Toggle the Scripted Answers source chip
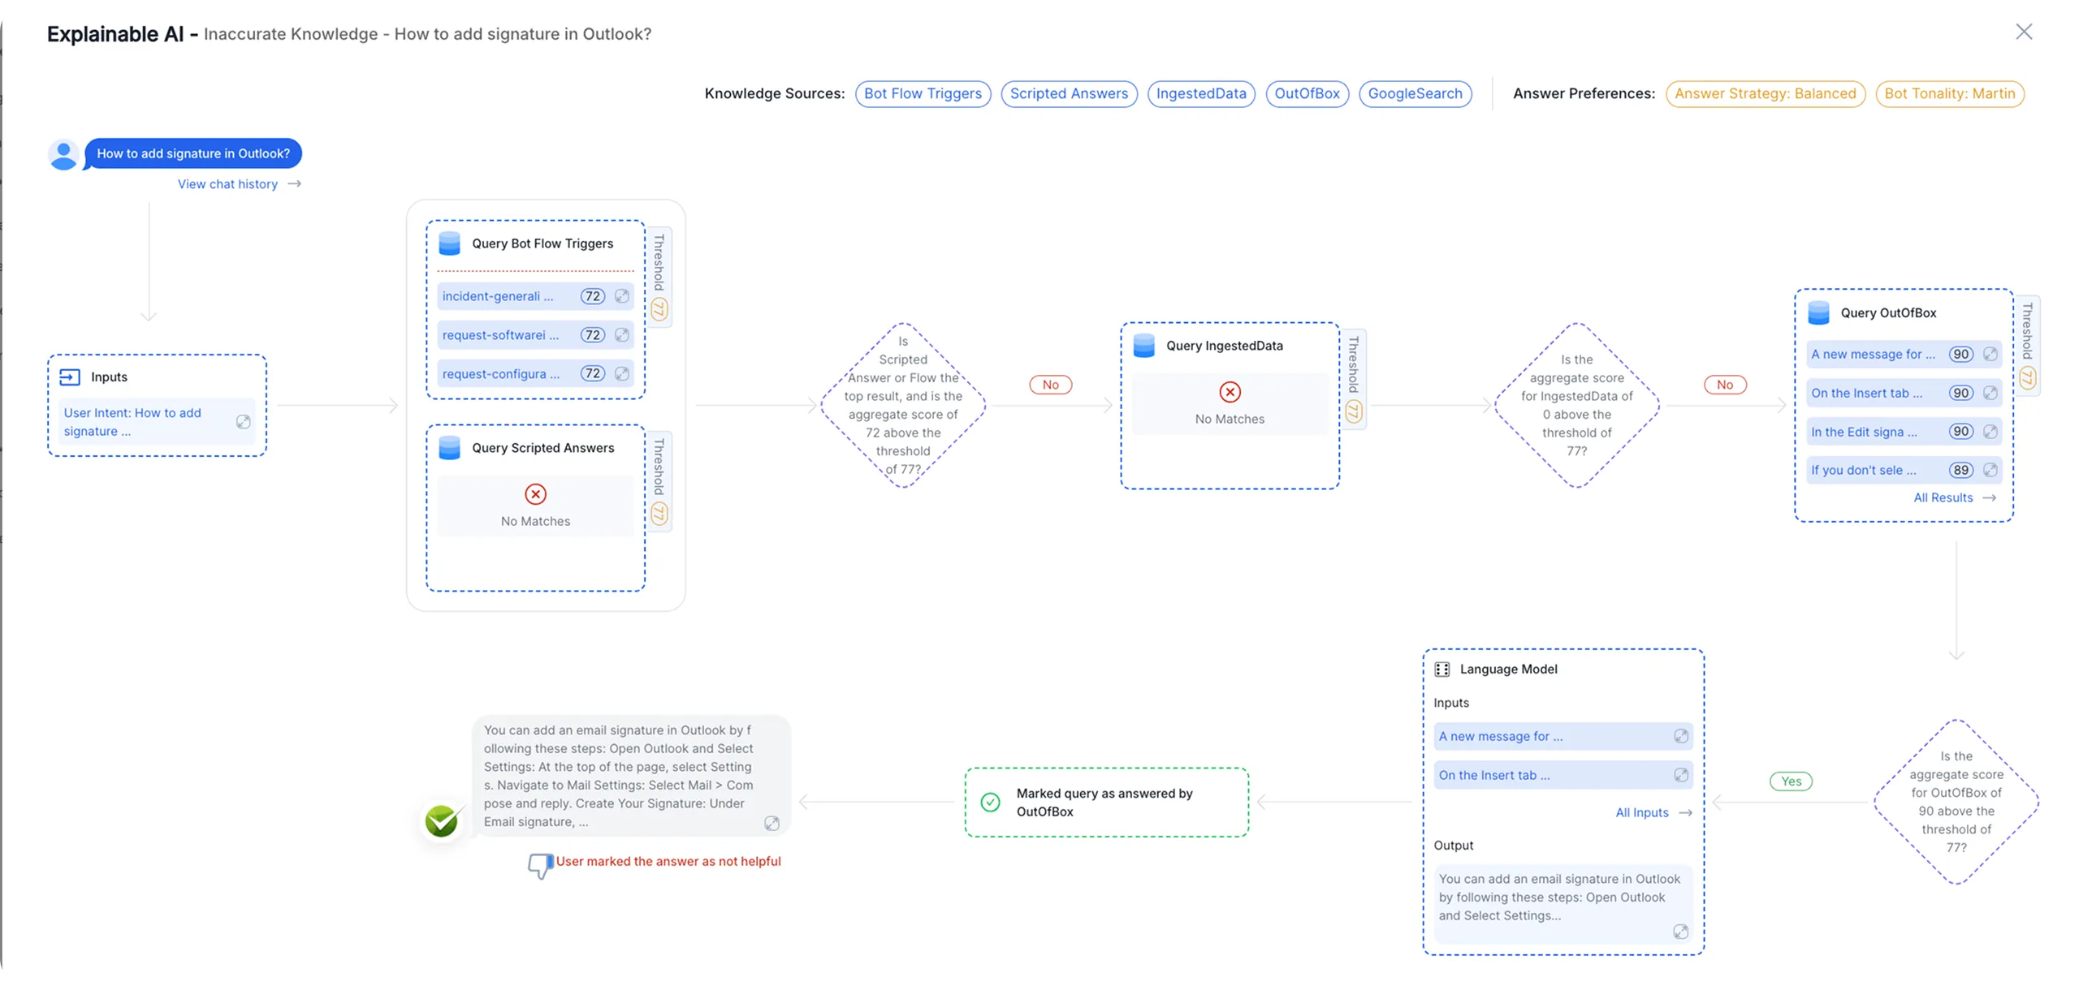This screenshot has height=990, width=2079. tap(1069, 94)
